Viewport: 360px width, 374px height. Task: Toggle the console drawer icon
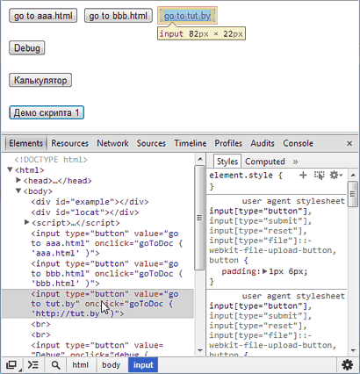pos(32,365)
